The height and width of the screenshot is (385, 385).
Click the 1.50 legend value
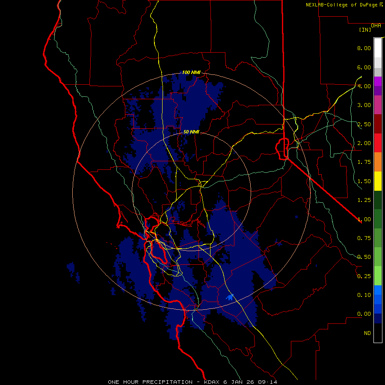[364, 181]
